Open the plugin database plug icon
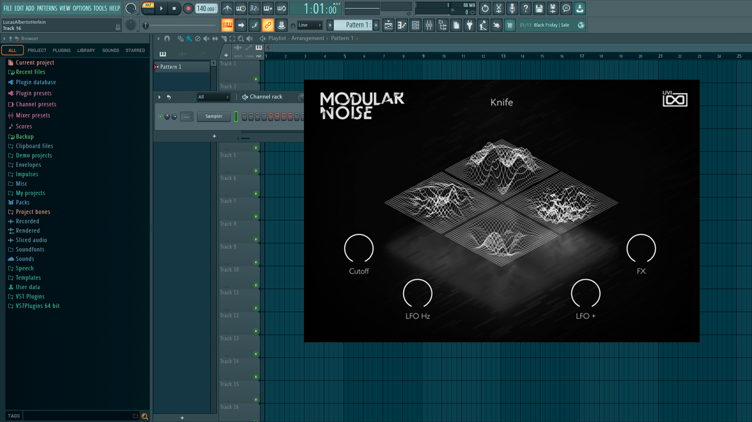Image resolution: width=752 pixels, height=422 pixels. tap(470, 25)
